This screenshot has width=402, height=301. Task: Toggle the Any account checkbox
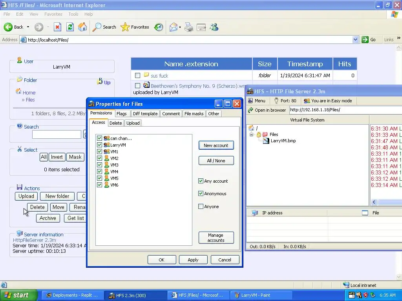point(201,181)
